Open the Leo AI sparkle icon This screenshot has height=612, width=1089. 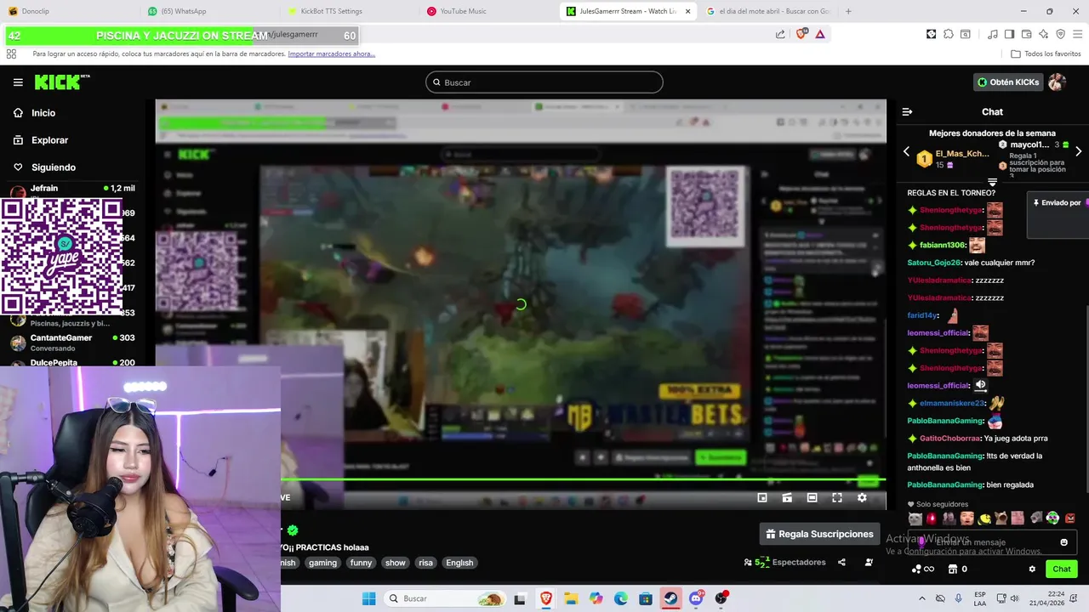point(1043,34)
